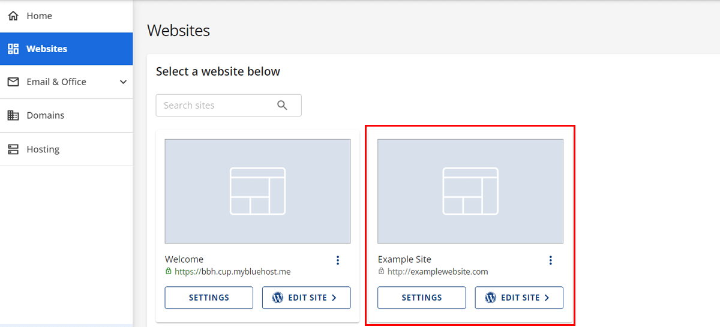Open Example Site thumbnail
Image resolution: width=720 pixels, height=327 pixels.
(x=470, y=191)
